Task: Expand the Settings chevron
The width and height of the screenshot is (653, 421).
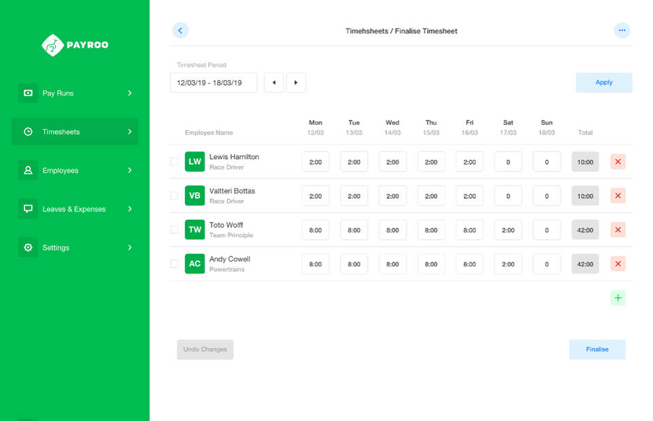Action: tap(130, 248)
